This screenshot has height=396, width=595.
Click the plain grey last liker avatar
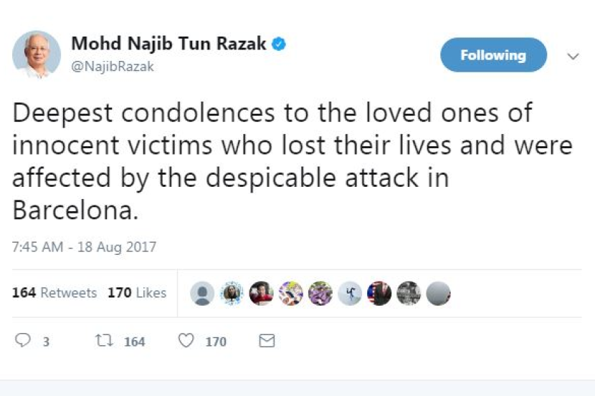438,293
